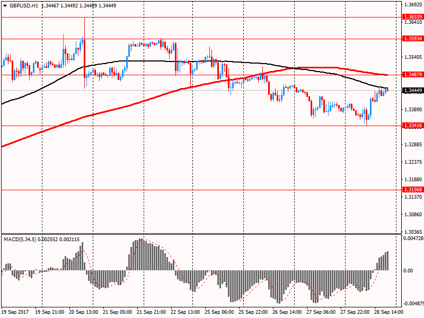424x318 pixels.
Task: Select the 19 Sep 2017 date label
Action: [15, 312]
